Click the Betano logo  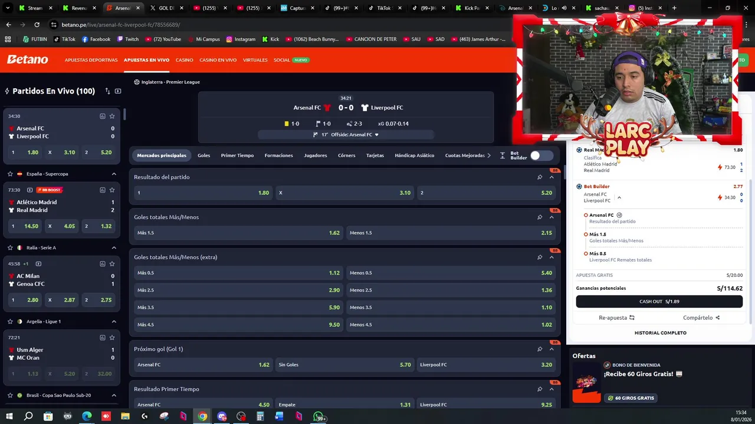click(27, 59)
